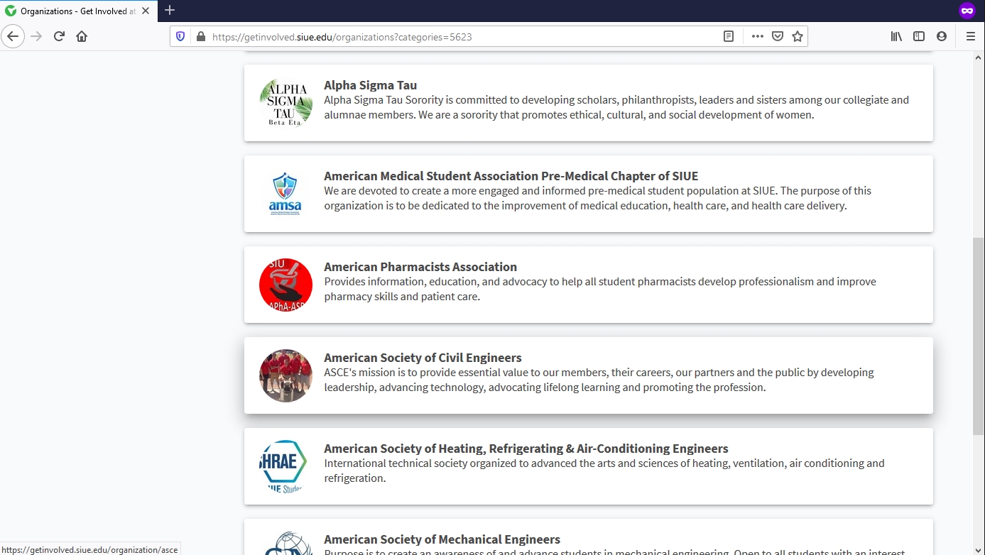The height and width of the screenshot is (555, 985).
Task: Open the Firefox hamburger application menu
Action: tap(970, 36)
